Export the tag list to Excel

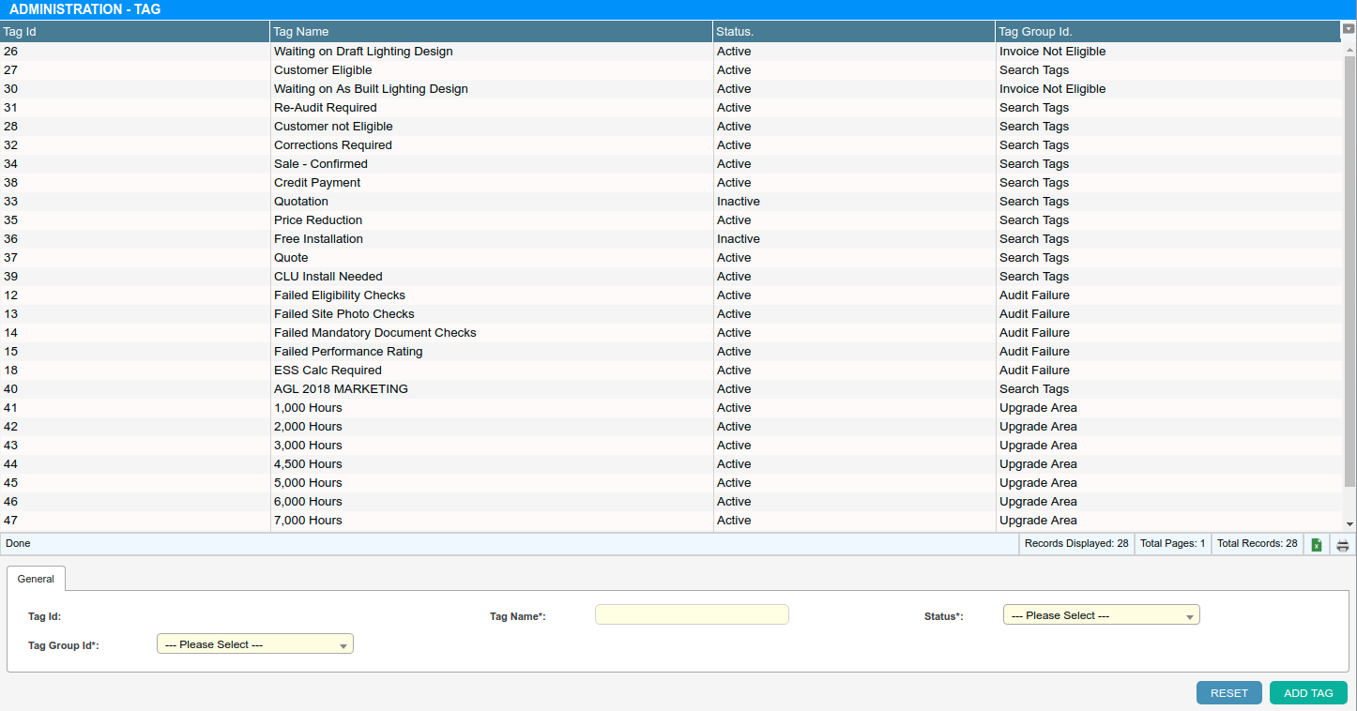click(x=1317, y=544)
